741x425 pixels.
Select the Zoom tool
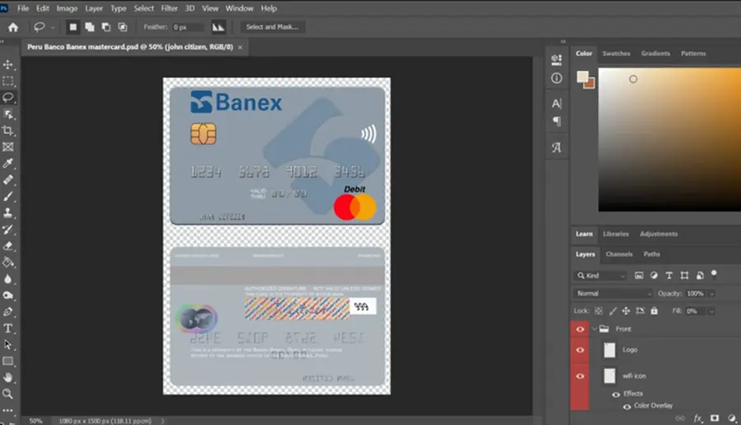coord(8,394)
